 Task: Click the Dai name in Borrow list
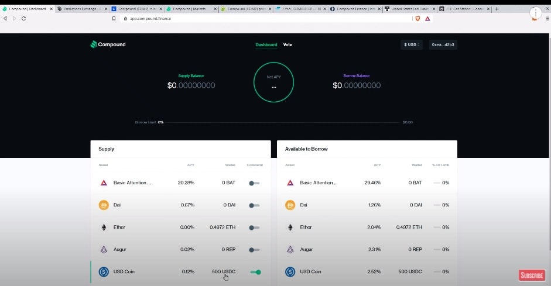click(x=304, y=205)
